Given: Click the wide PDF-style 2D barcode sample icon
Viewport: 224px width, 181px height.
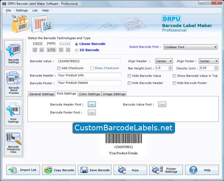Looking at the screenshot, I should 51,50.
